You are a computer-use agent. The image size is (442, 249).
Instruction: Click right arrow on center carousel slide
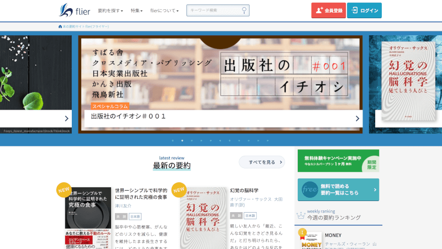coord(357,118)
